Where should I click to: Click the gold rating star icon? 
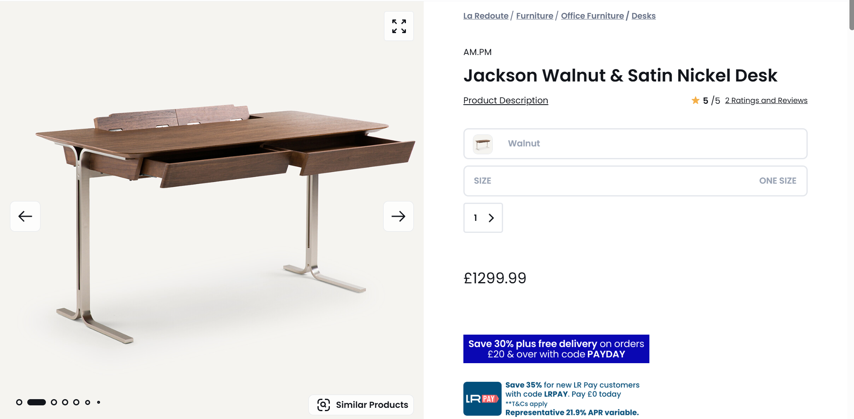click(x=696, y=101)
